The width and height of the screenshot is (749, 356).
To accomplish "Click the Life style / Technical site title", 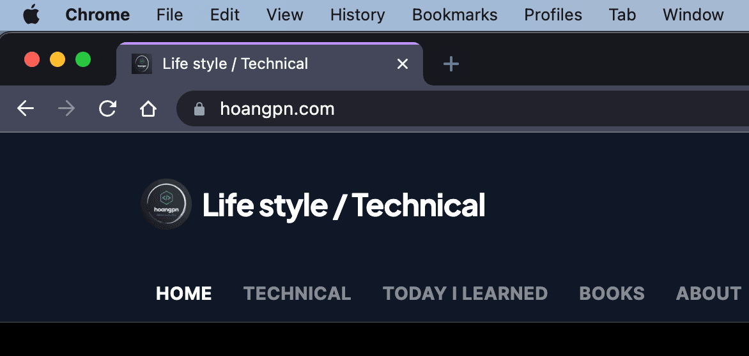I will [x=344, y=205].
